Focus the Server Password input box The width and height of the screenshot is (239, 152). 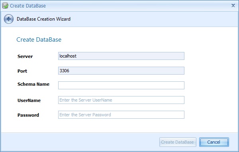click(x=121, y=115)
